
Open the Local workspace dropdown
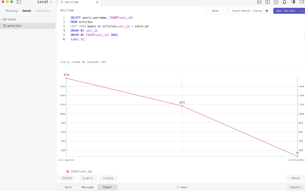click(45, 2)
